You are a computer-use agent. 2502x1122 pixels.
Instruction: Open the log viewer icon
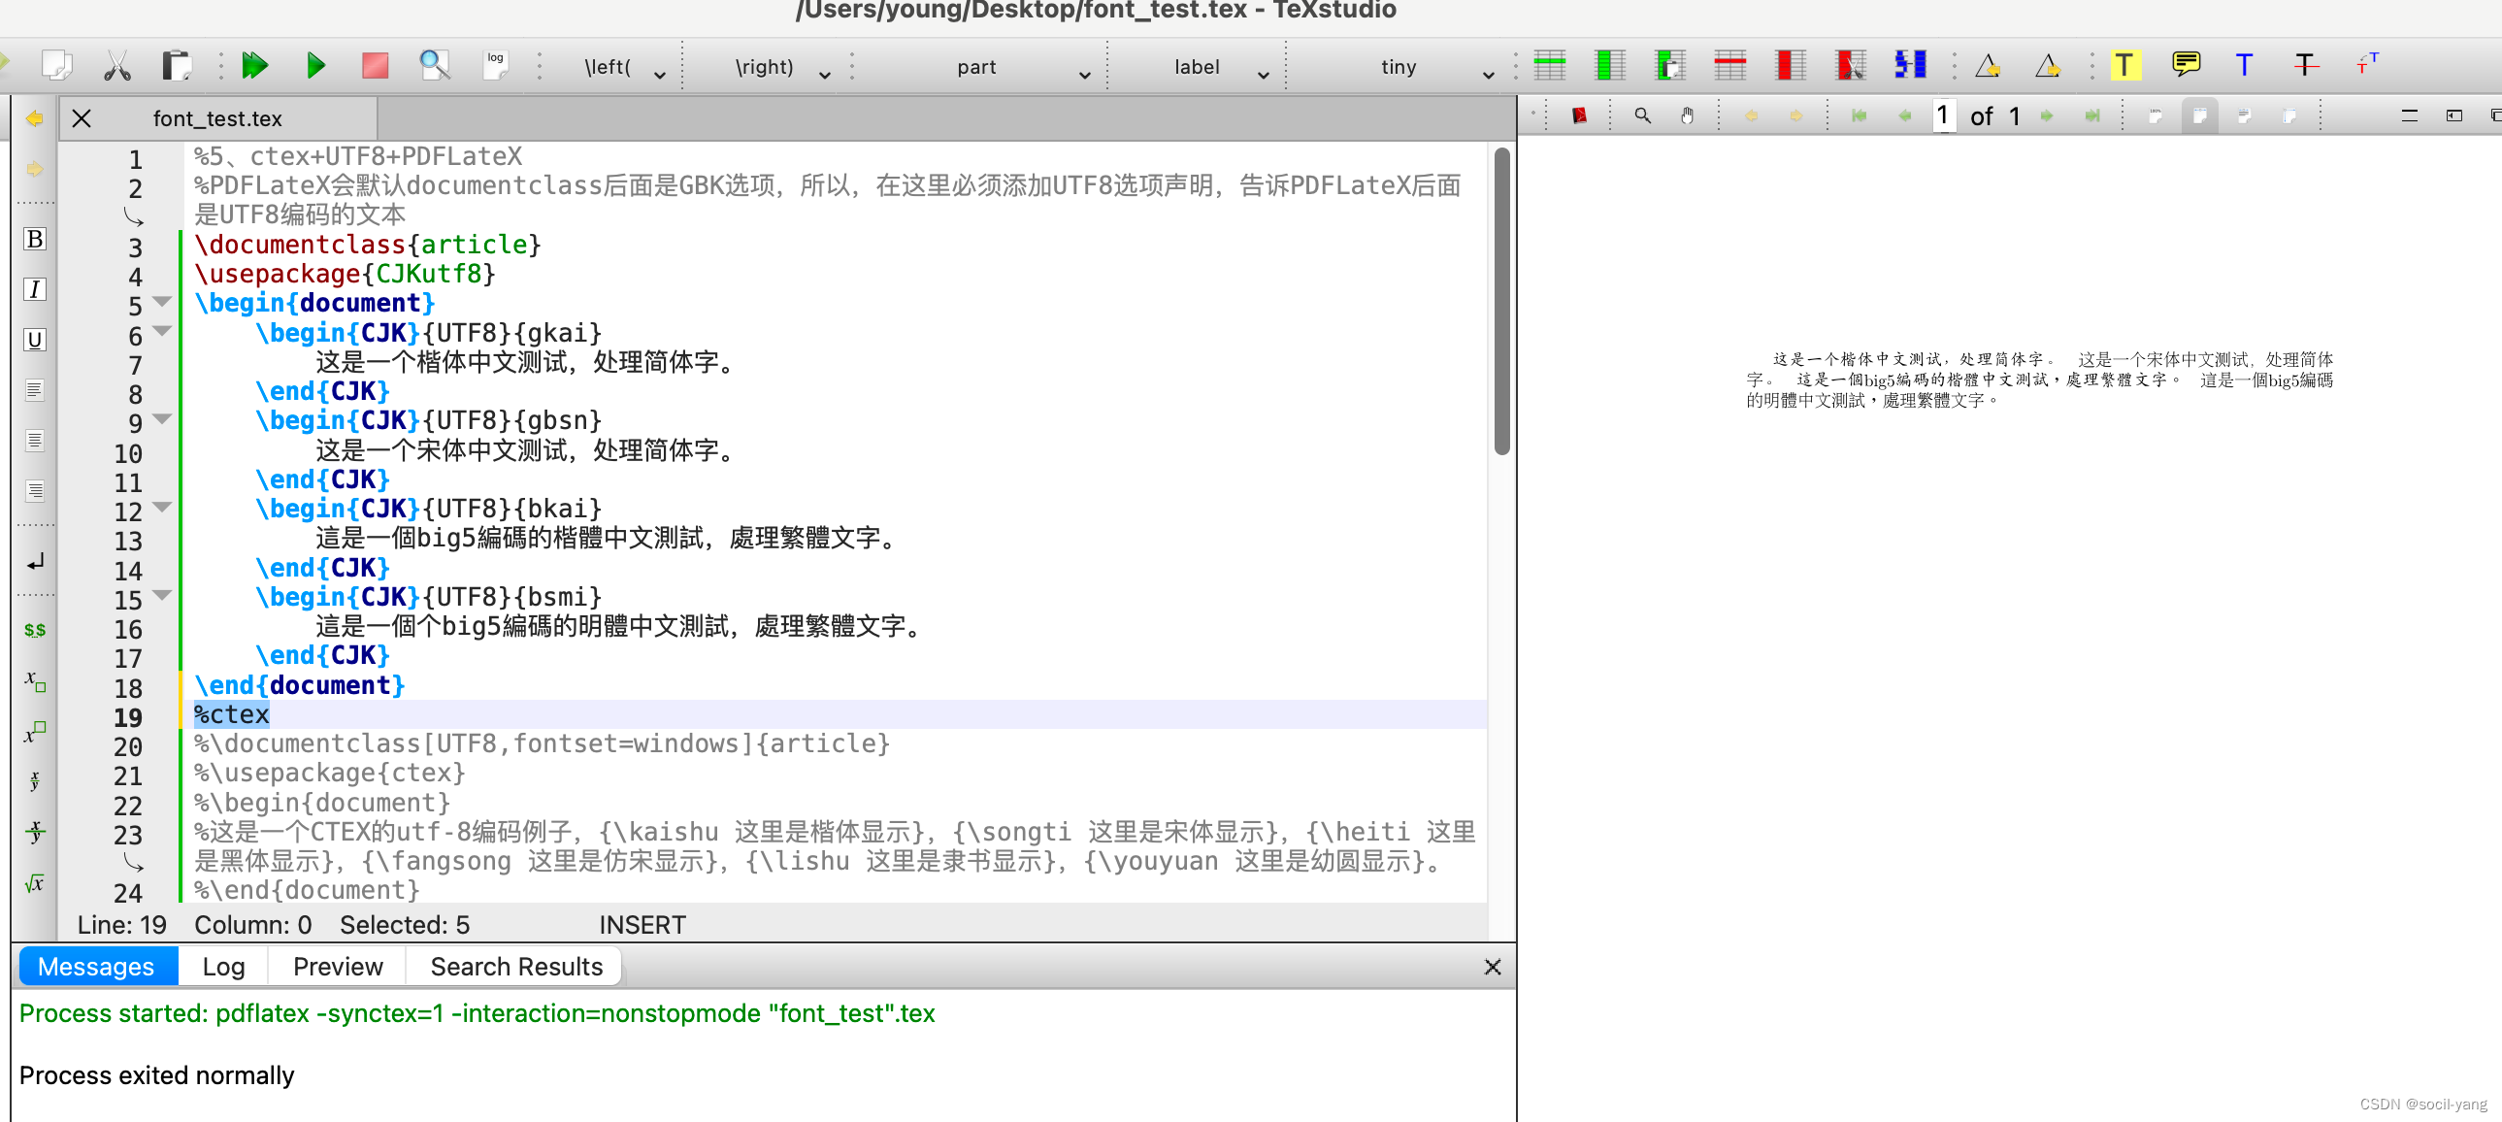[495, 66]
